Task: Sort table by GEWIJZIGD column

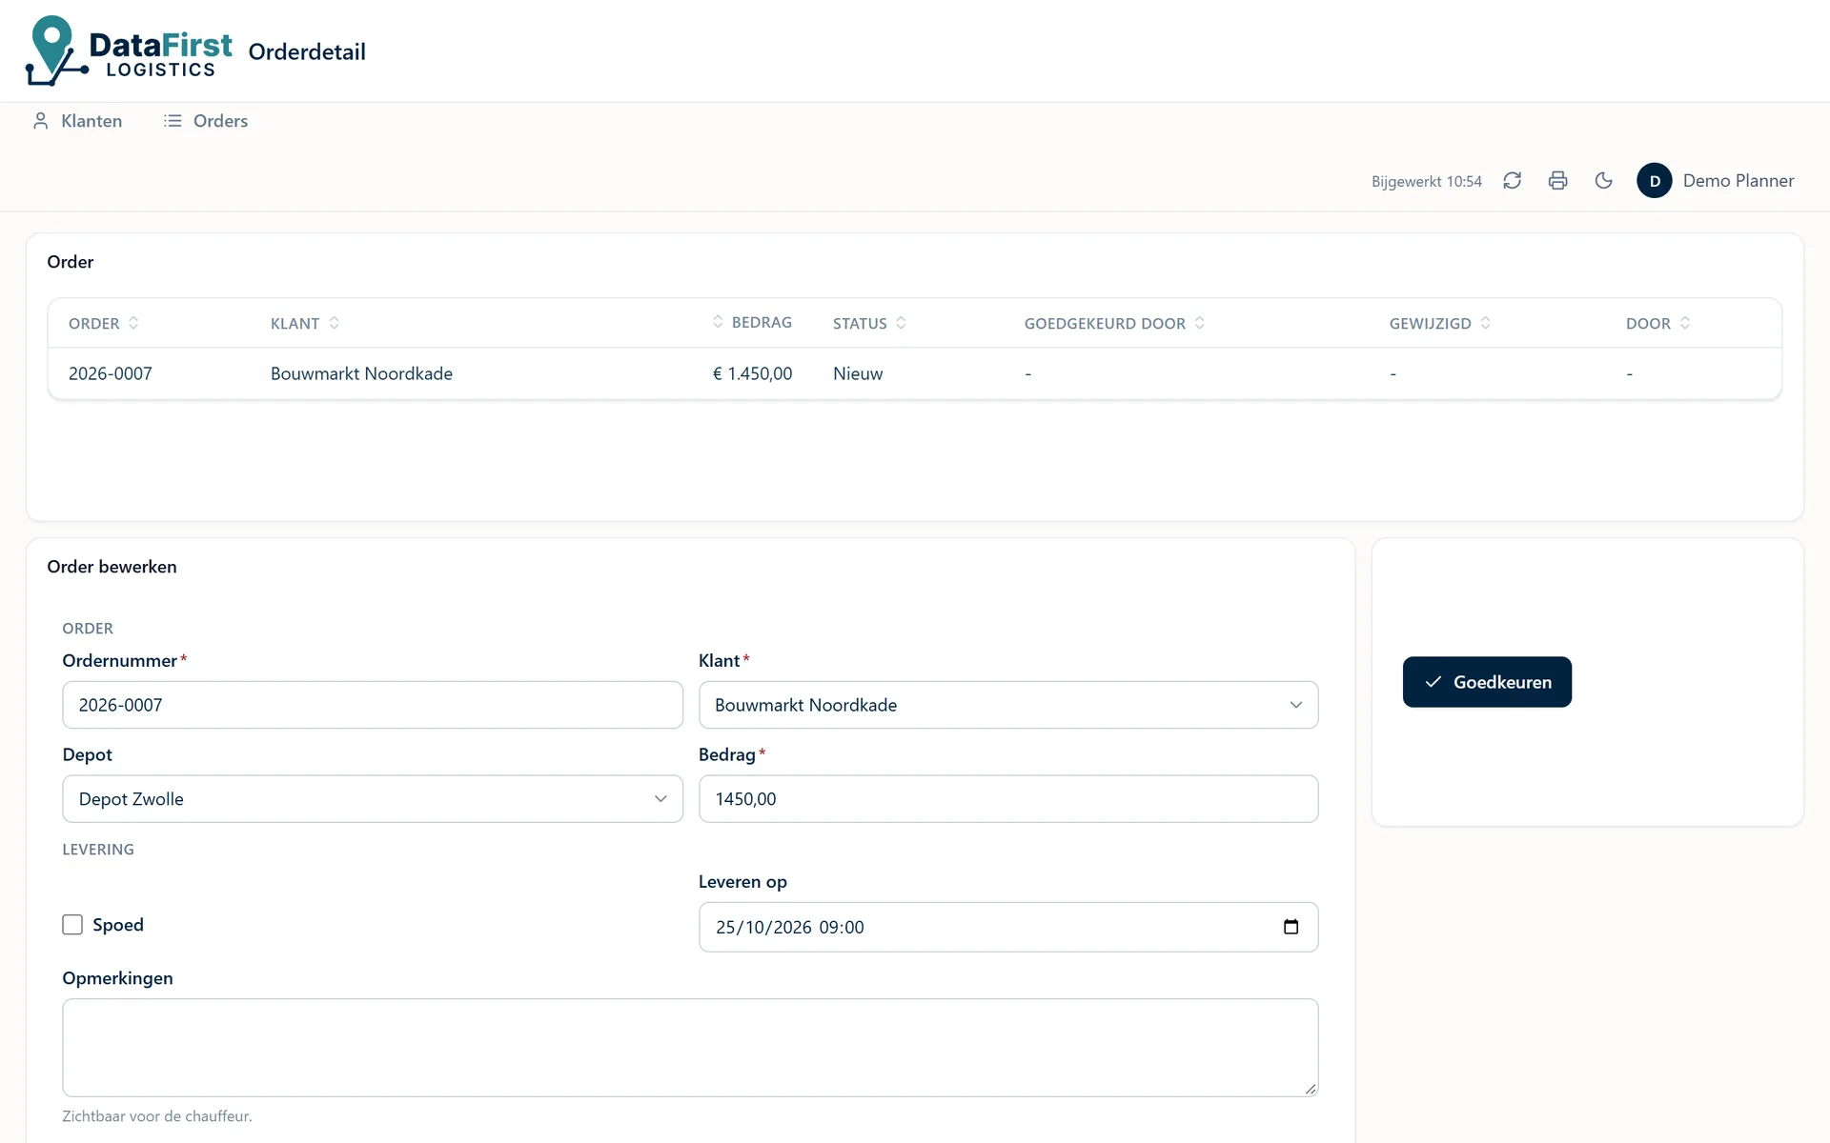Action: 1439,323
